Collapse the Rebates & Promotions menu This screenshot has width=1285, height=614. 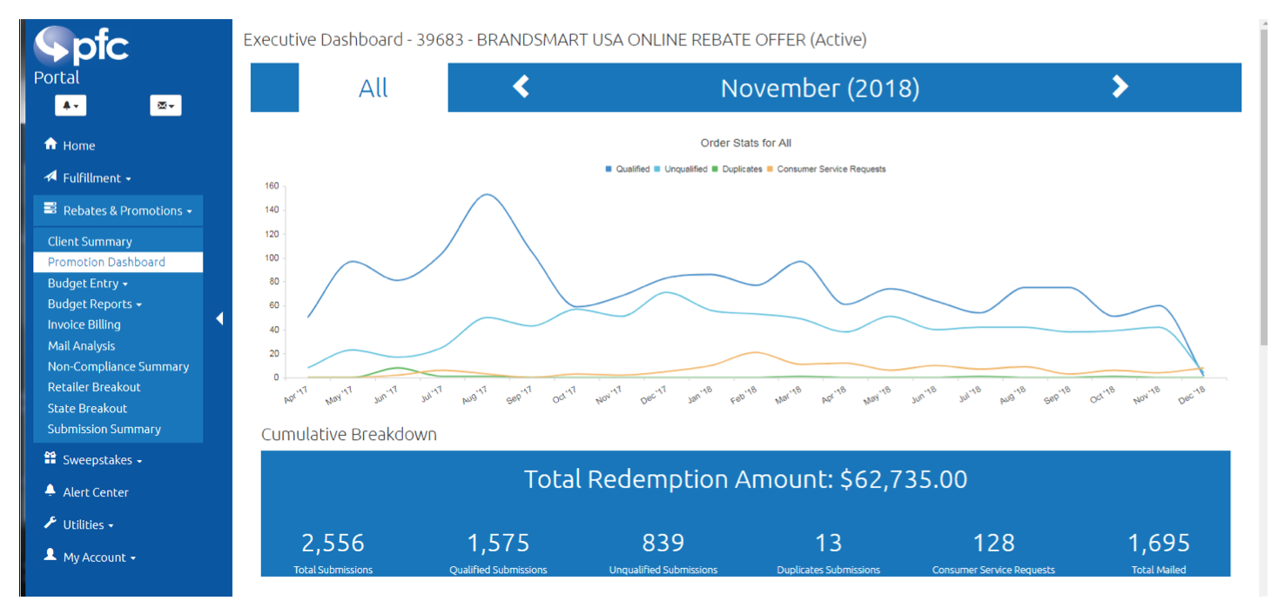pos(118,210)
